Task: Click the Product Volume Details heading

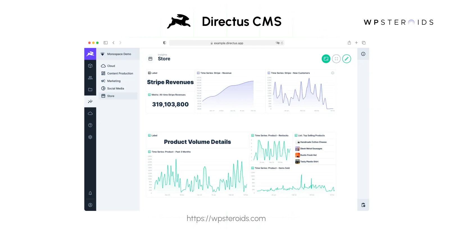Action: tap(198, 142)
